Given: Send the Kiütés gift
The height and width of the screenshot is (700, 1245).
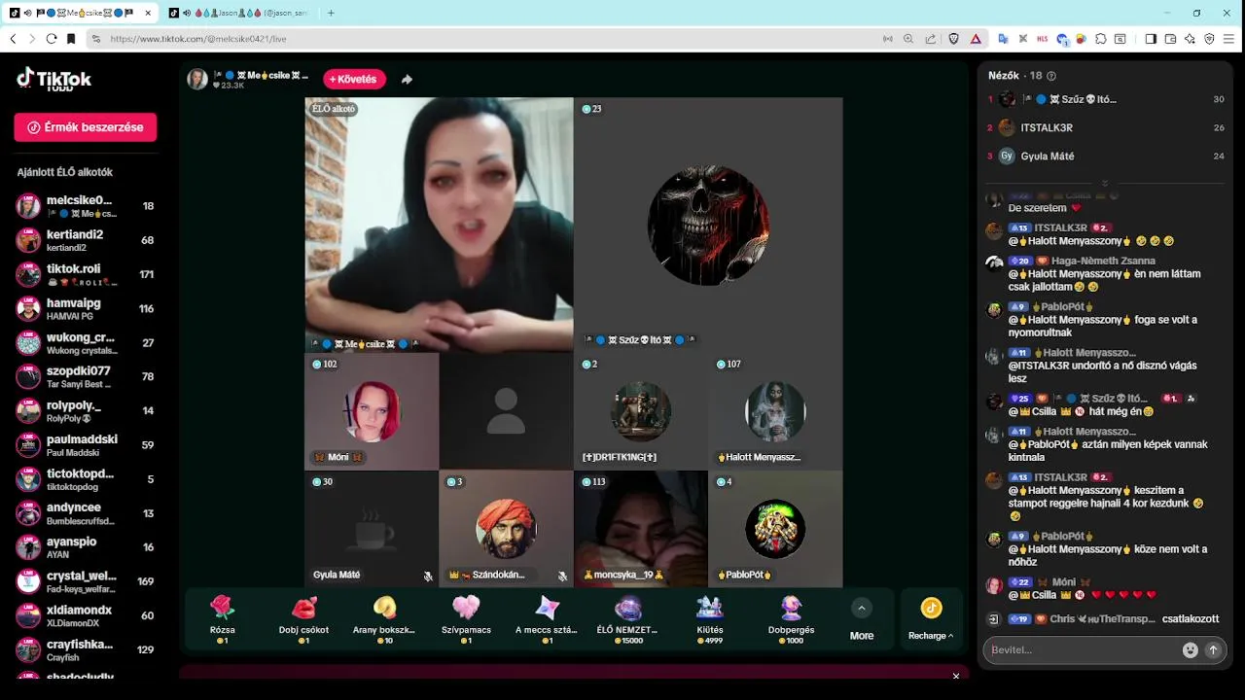Looking at the screenshot, I should (x=709, y=619).
